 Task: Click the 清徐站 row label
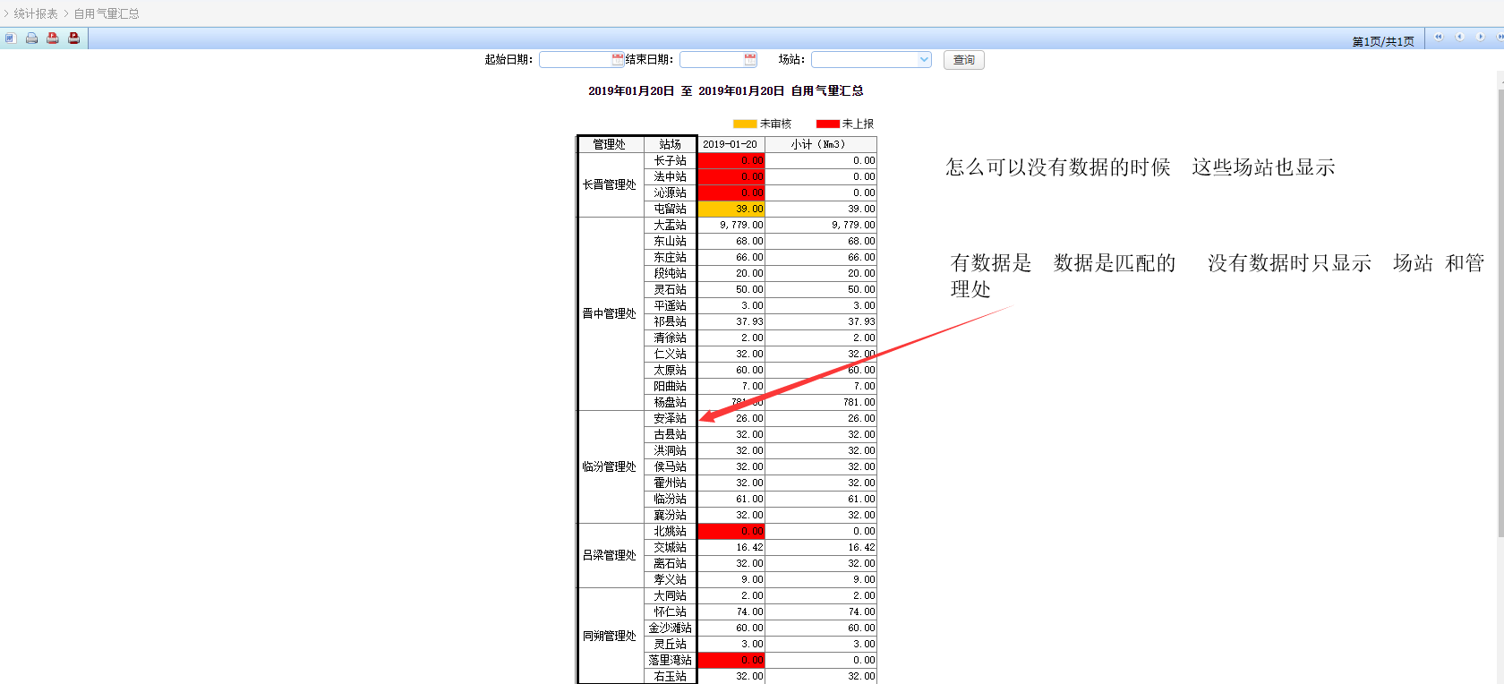click(671, 338)
